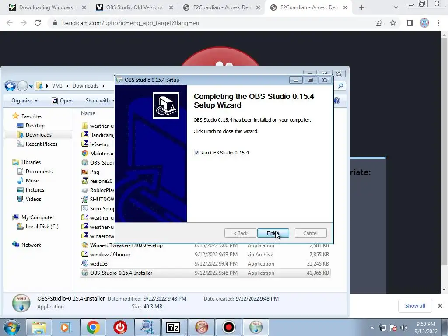Switch to OBS Studio Old Versions tab
Screen dimensions: 448x336
(134, 7)
